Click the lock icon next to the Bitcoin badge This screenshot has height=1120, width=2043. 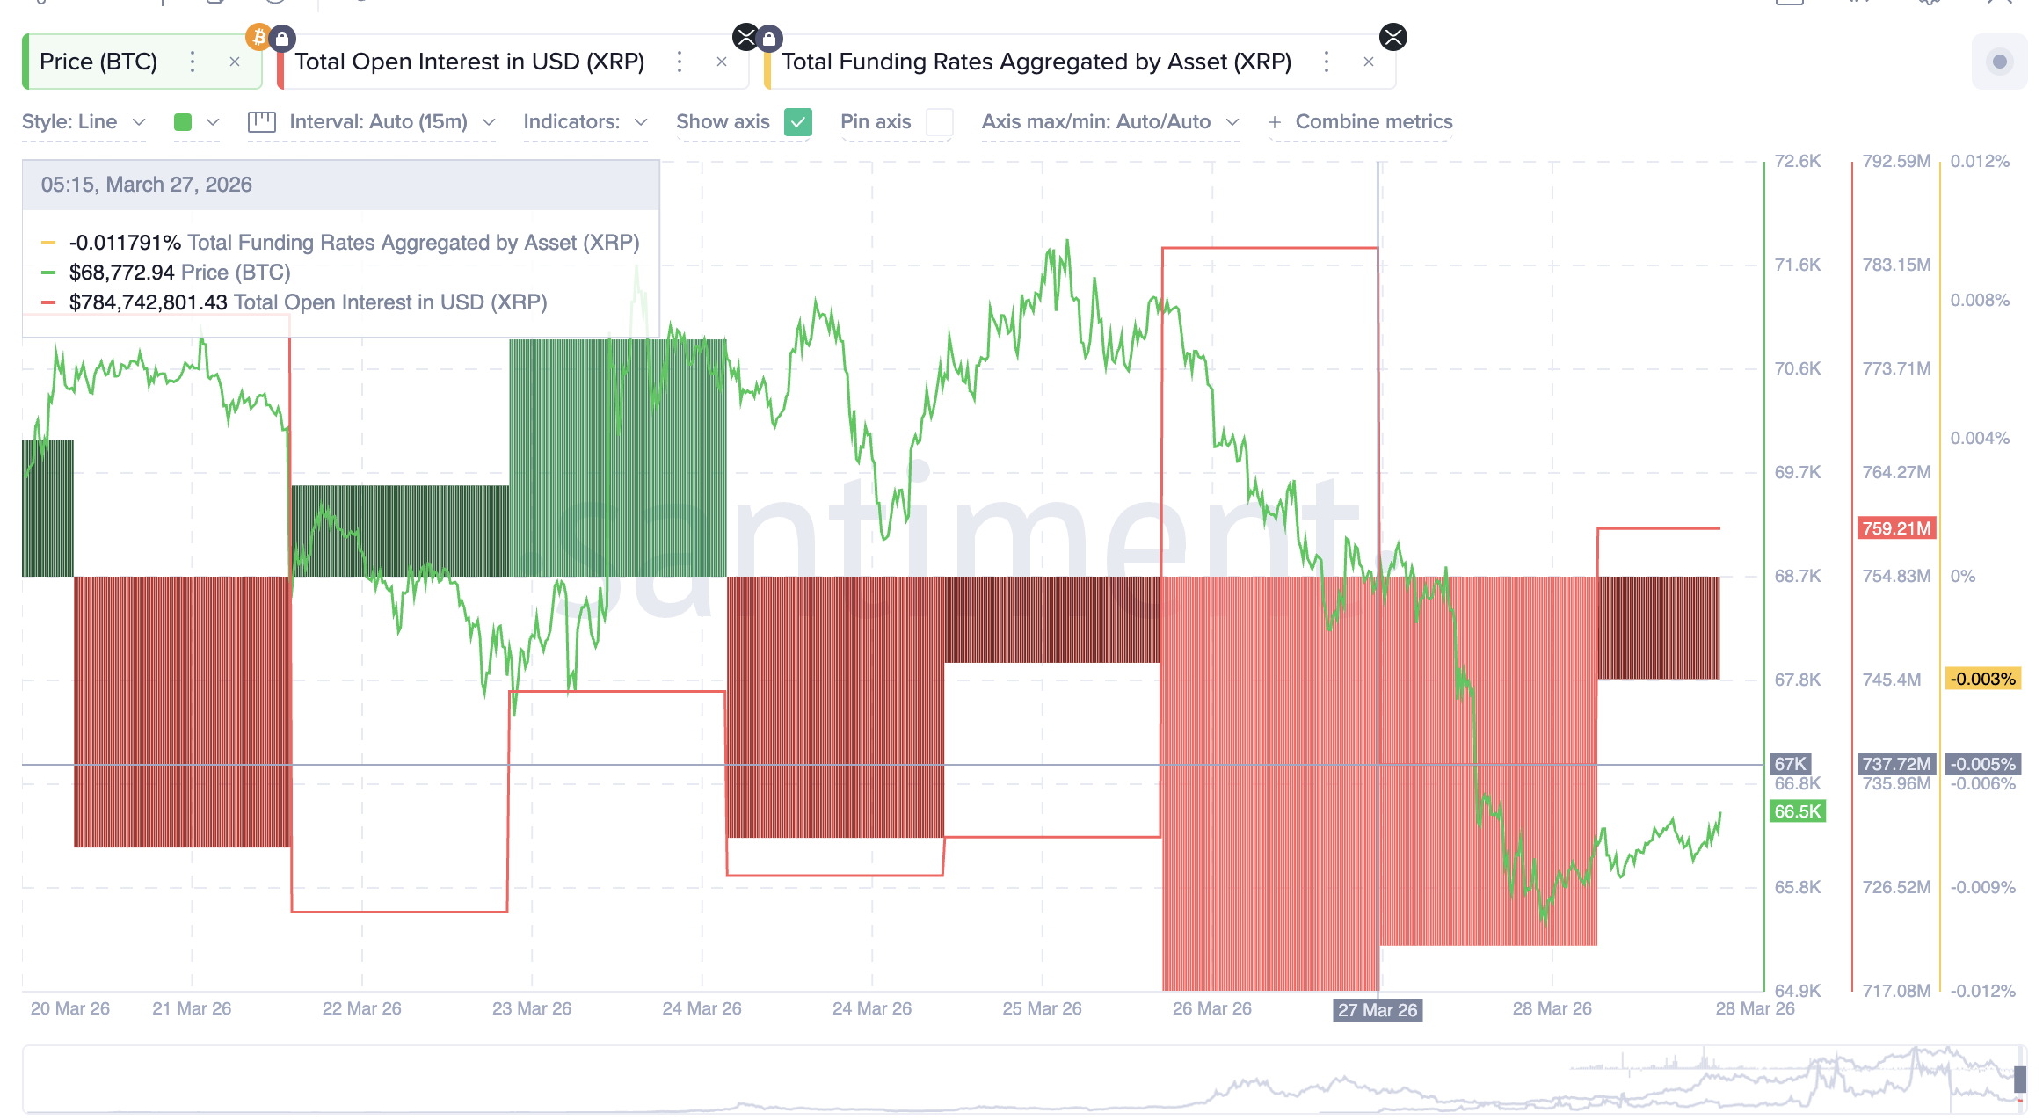pos(283,37)
